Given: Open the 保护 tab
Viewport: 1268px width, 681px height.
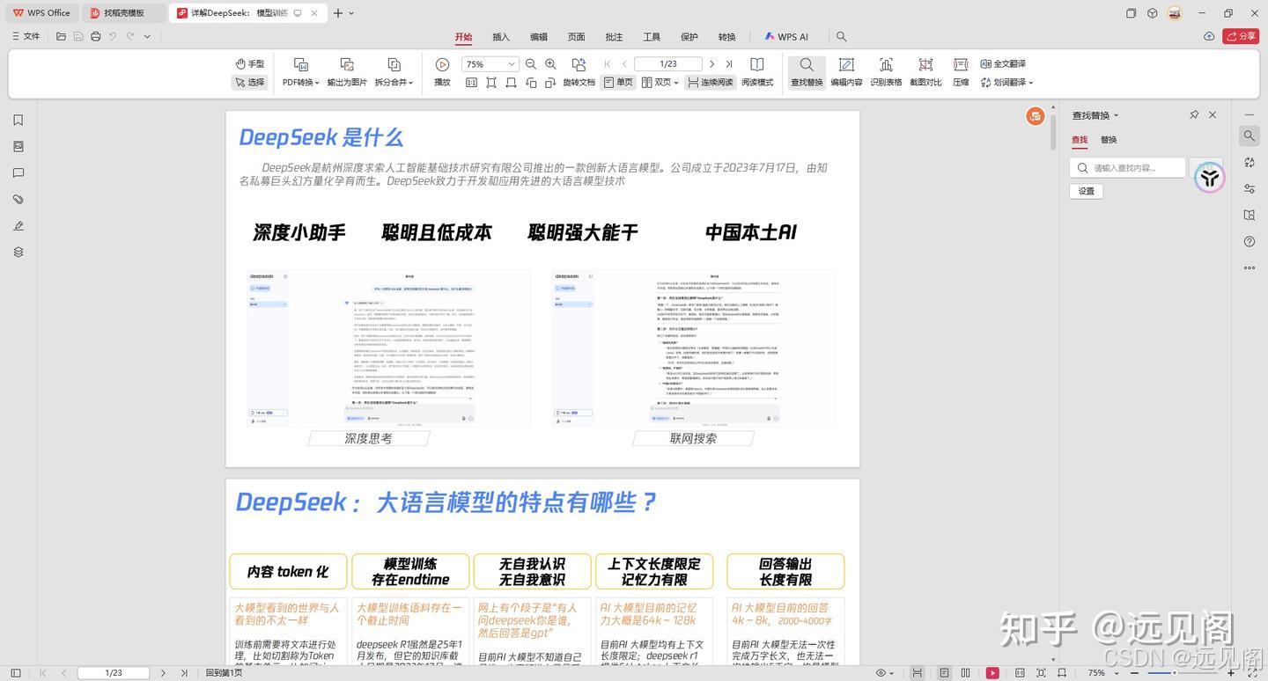Looking at the screenshot, I should click(x=689, y=37).
